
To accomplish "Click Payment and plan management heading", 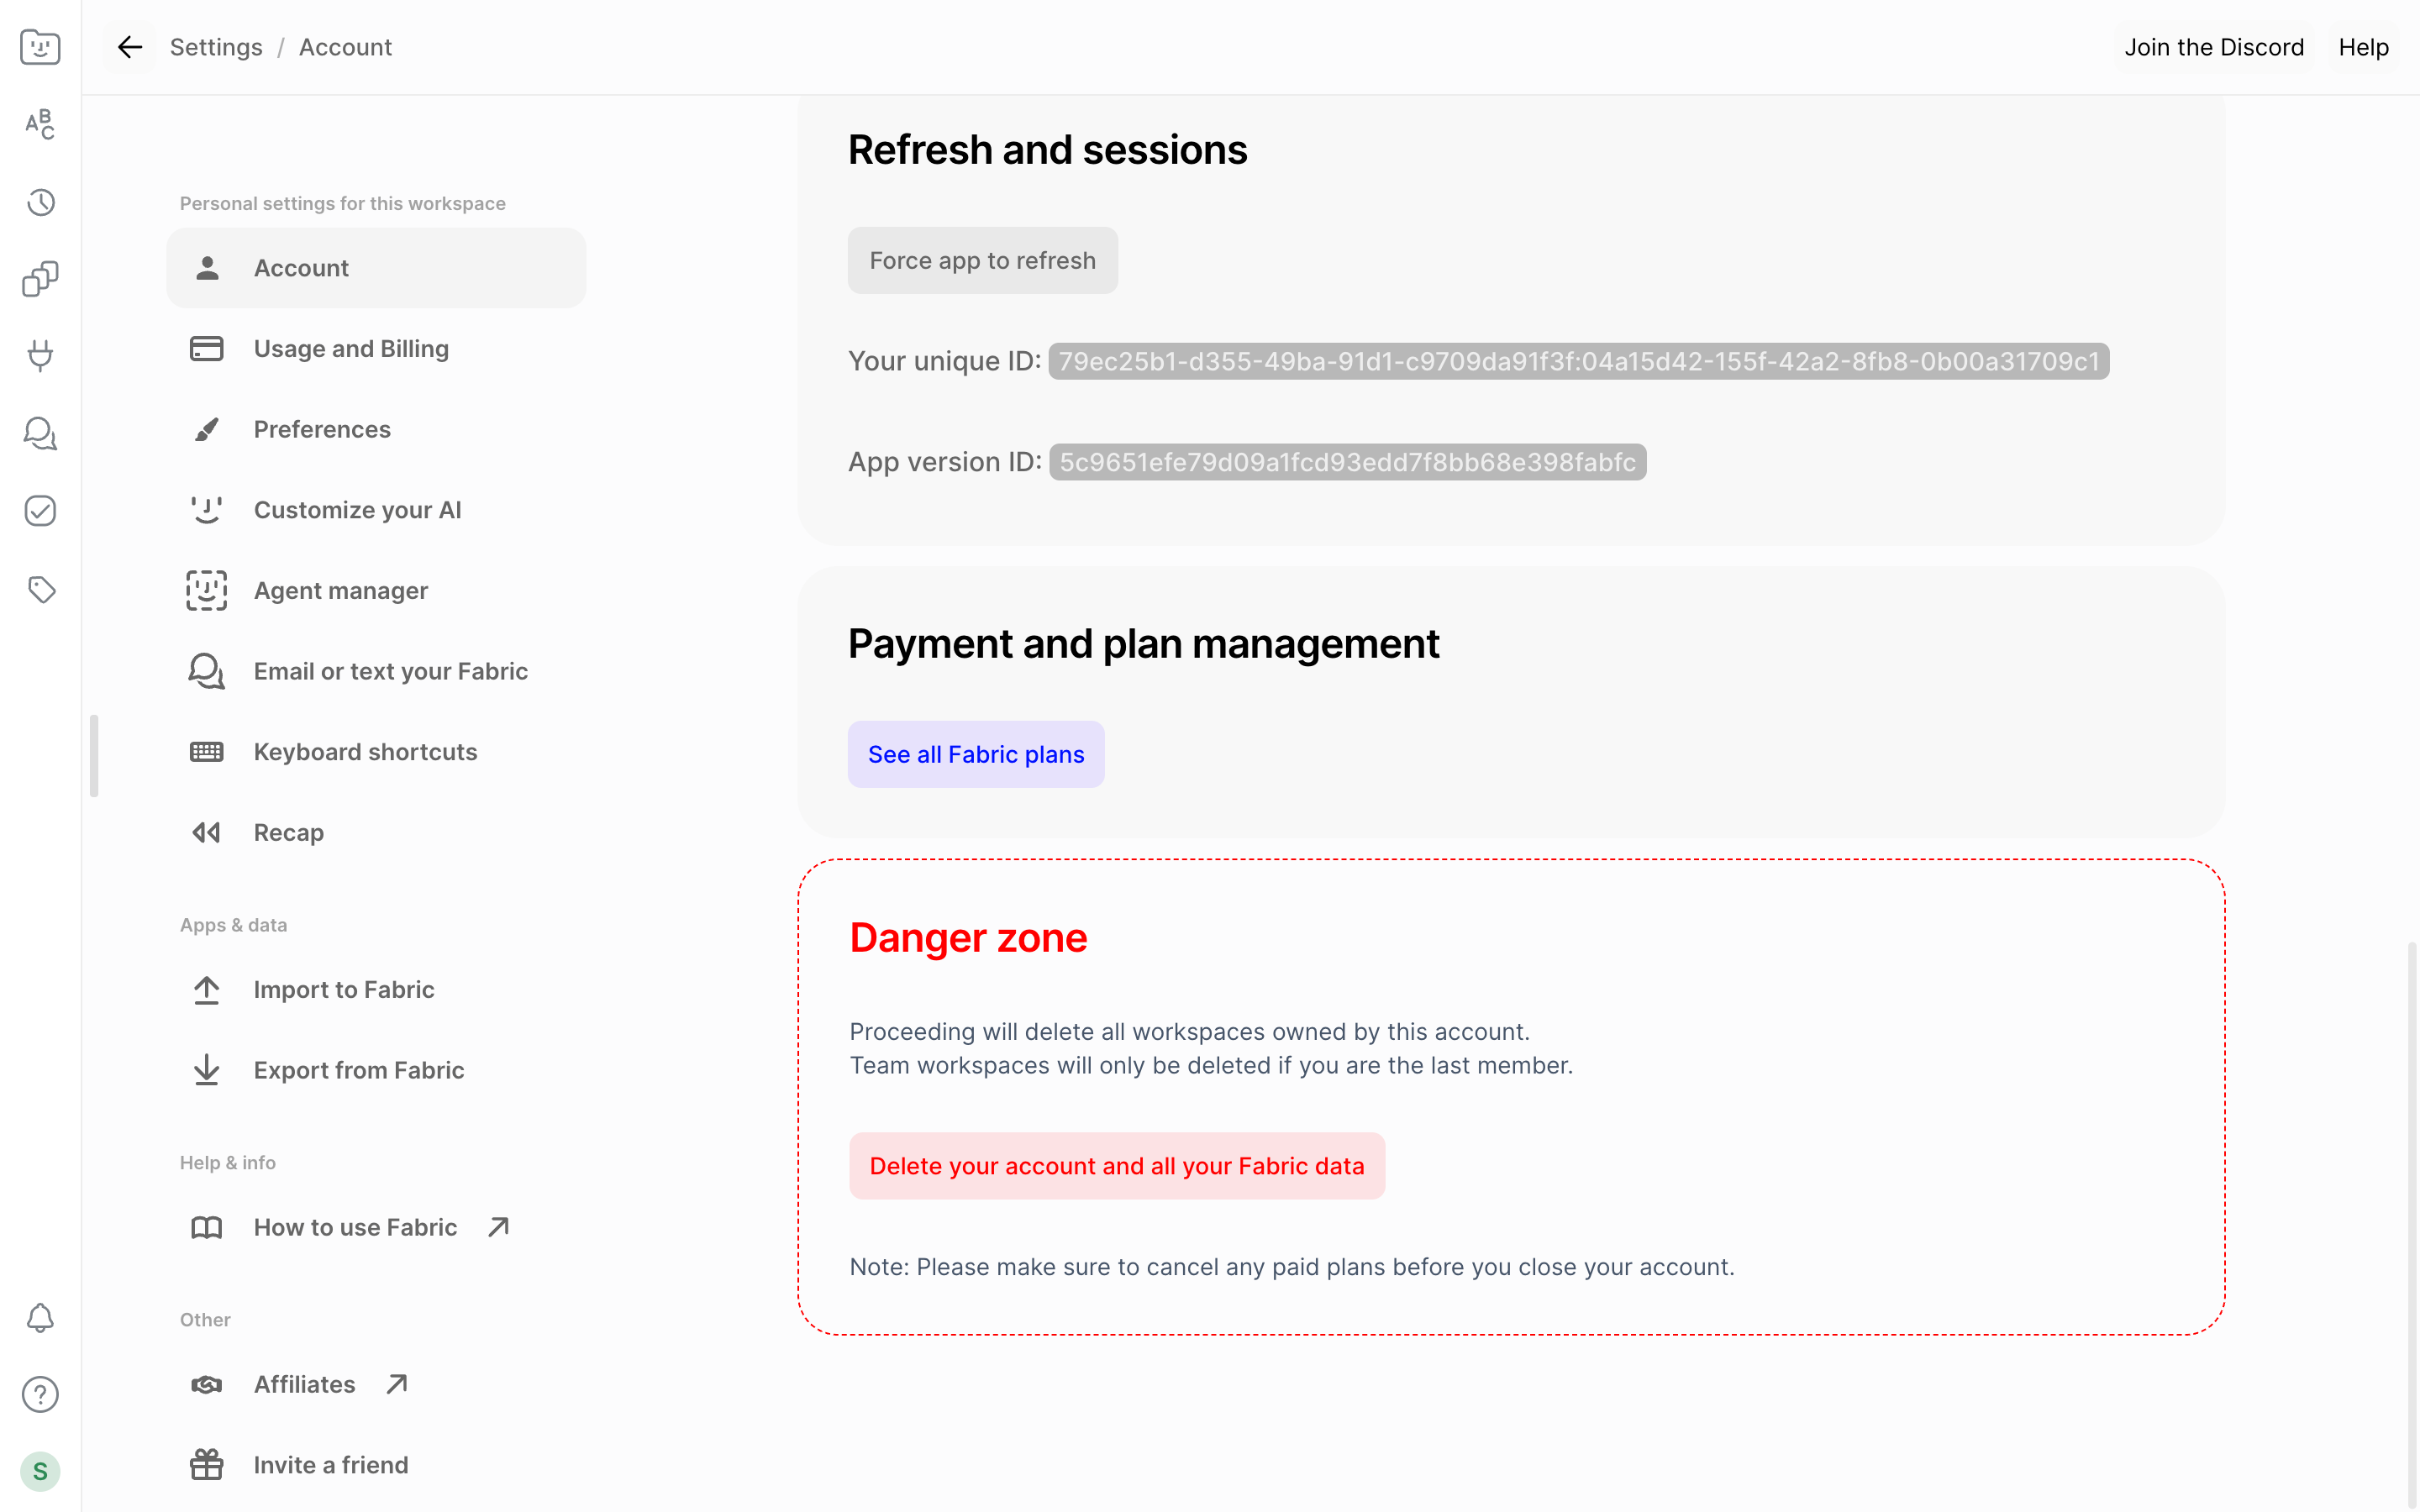I will 1144,644.
